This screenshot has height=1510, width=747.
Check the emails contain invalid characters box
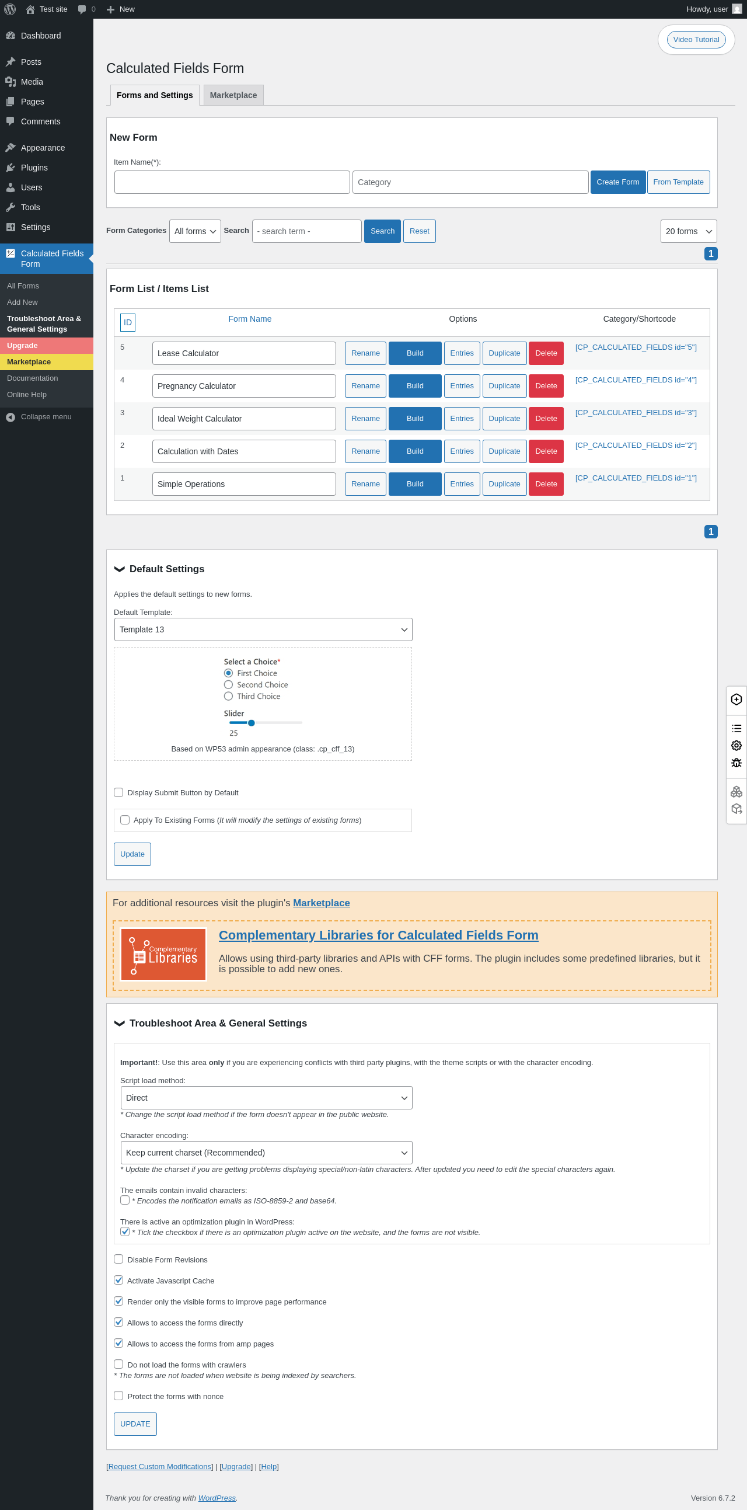125,1200
